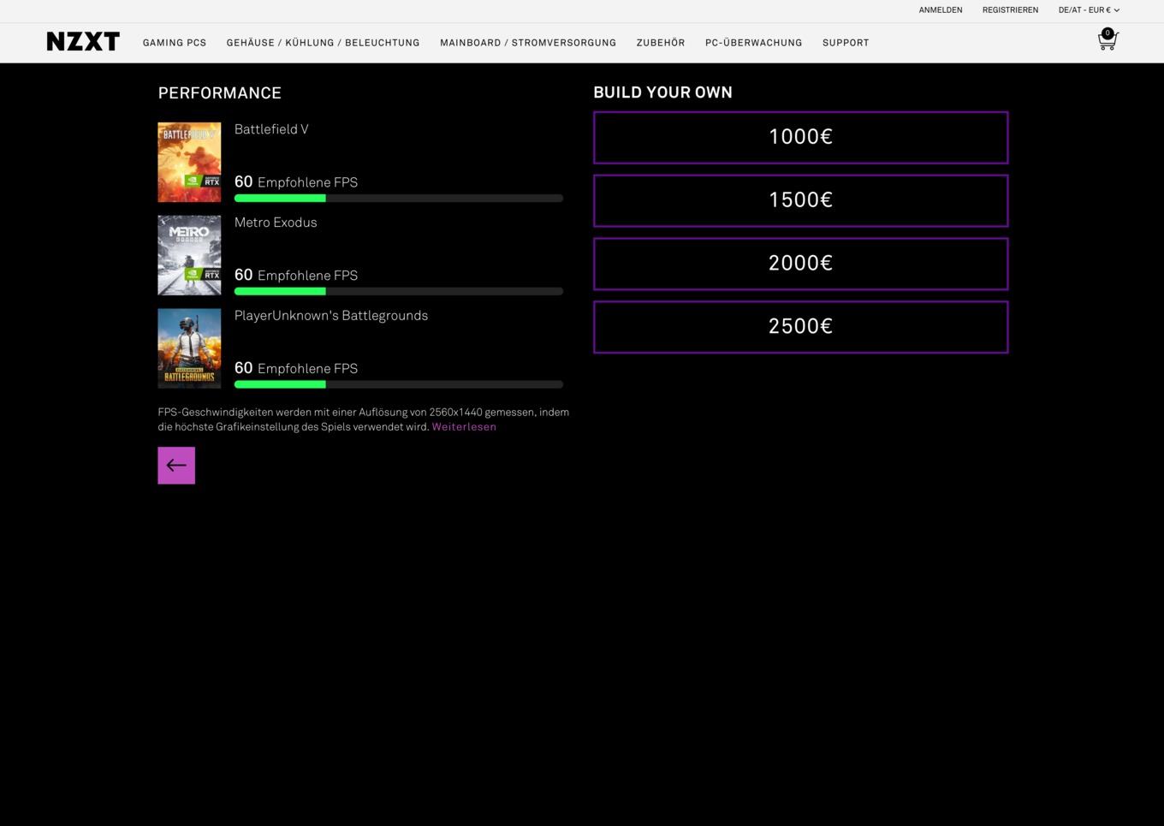Open the Support menu

coord(846,43)
